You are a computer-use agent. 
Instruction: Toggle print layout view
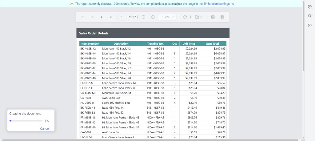pyautogui.click(x=213, y=17)
